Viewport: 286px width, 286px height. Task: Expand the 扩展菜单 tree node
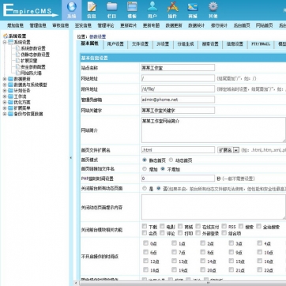click(5, 108)
